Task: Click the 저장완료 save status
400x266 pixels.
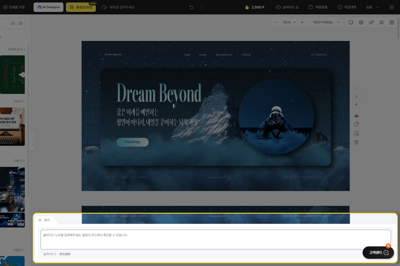Action: click(318, 7)
